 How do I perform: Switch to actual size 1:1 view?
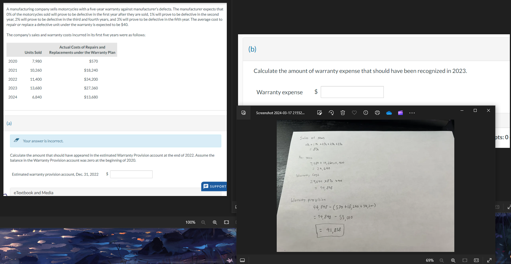click(476, 260)
